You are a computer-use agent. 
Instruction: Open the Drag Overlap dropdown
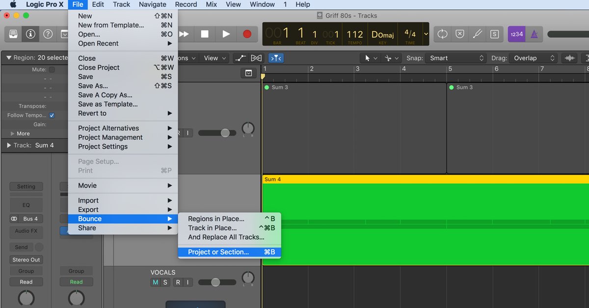click(533, 58)
